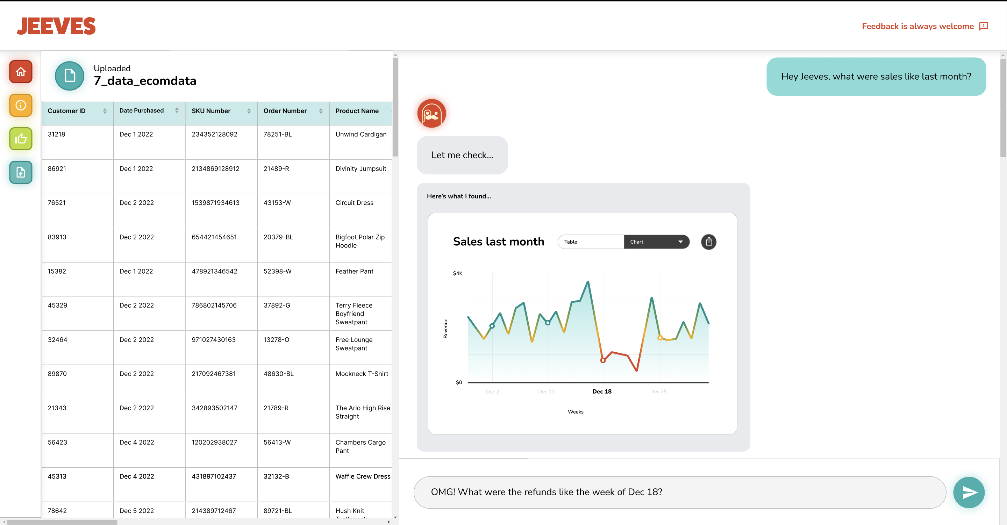Click the share/export icon on the chart
Viewport: 1007px width, 525px height.
(x=709, y=242)
